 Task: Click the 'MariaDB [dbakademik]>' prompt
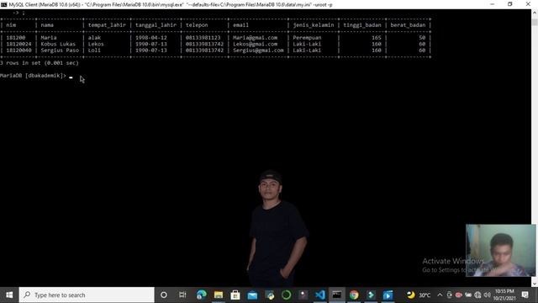33,76
